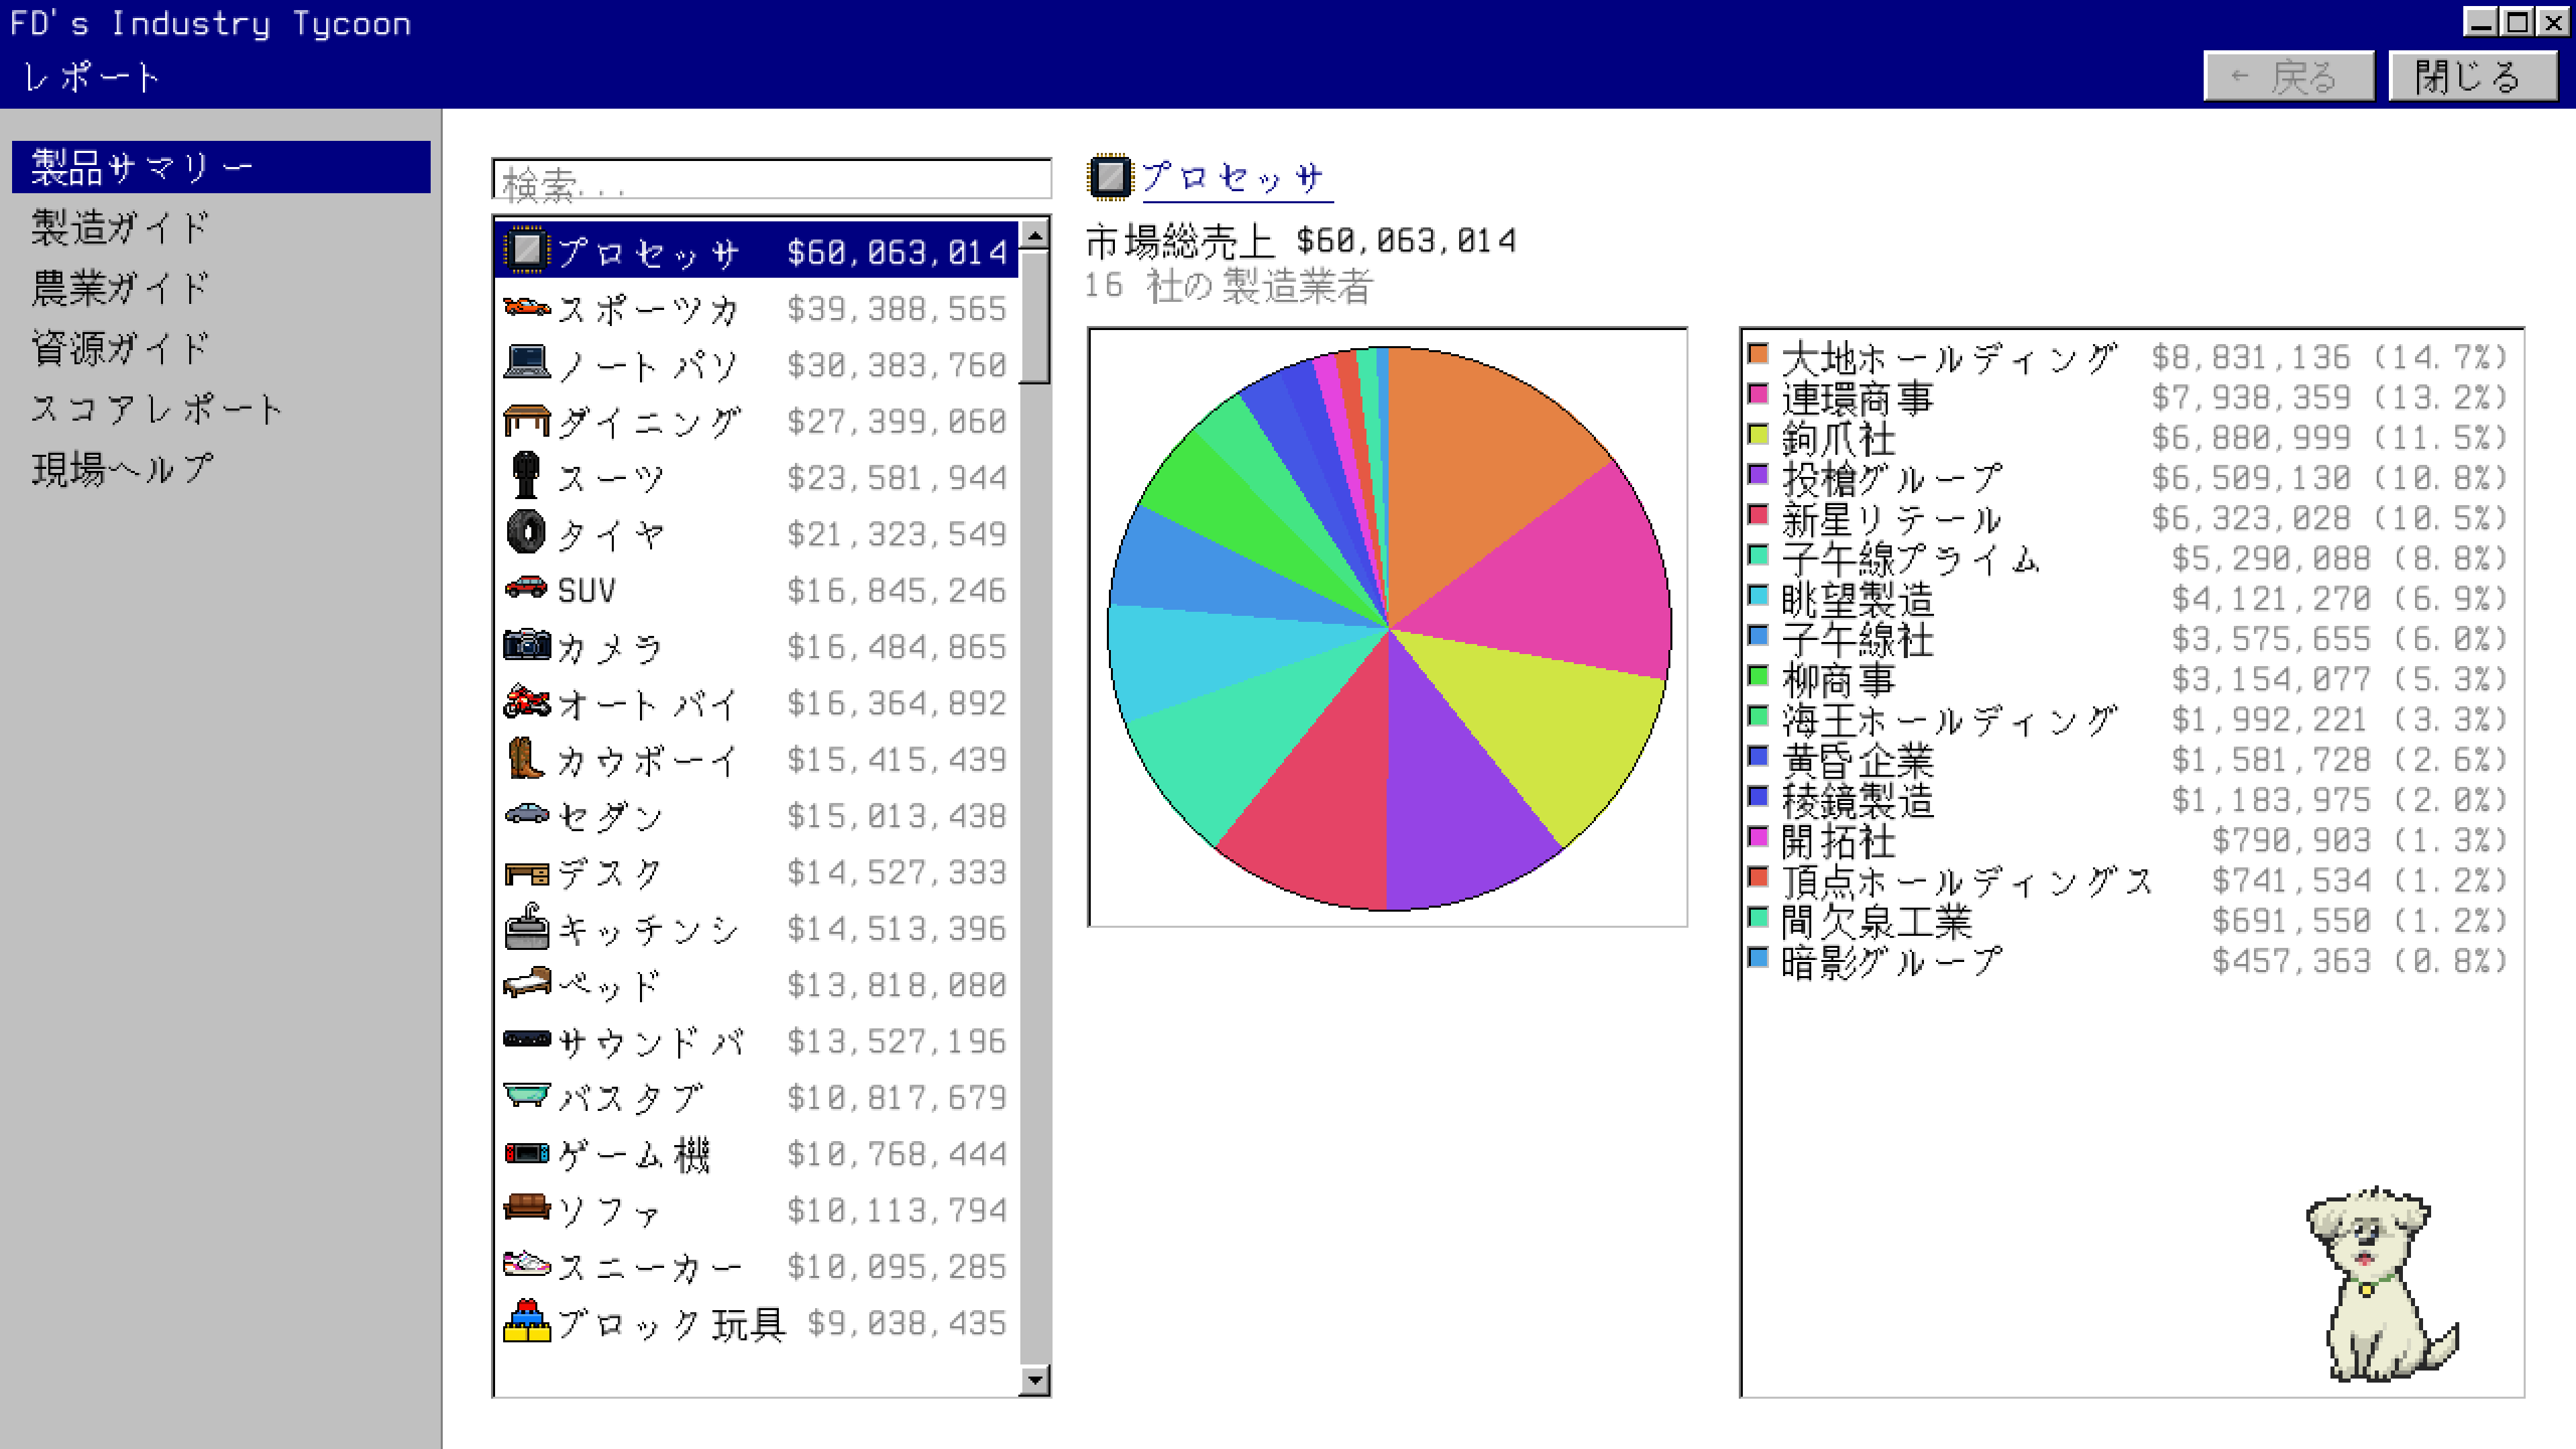
Task: Click orange swatch for 大地ホールディング
Action: tap(1758, 353)
